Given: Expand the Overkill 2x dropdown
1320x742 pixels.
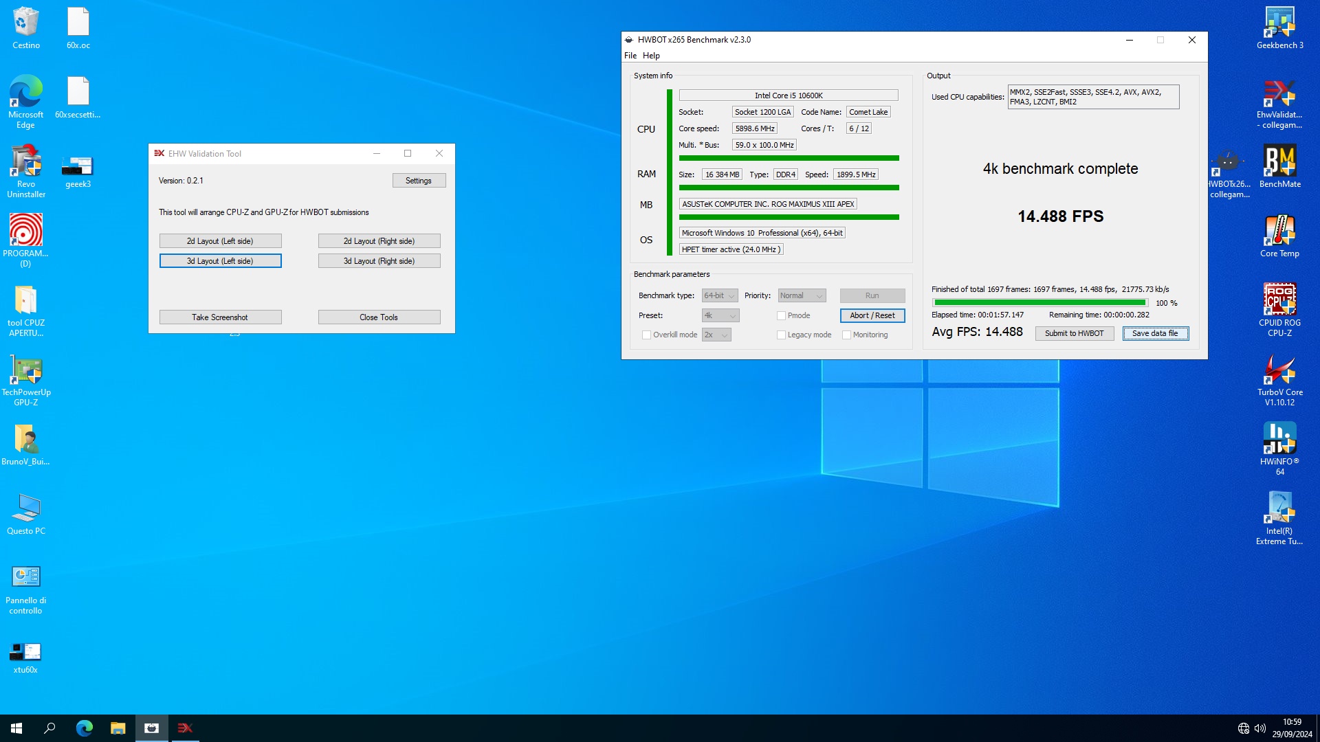Looking at the screenshot, I should (716, 335).
